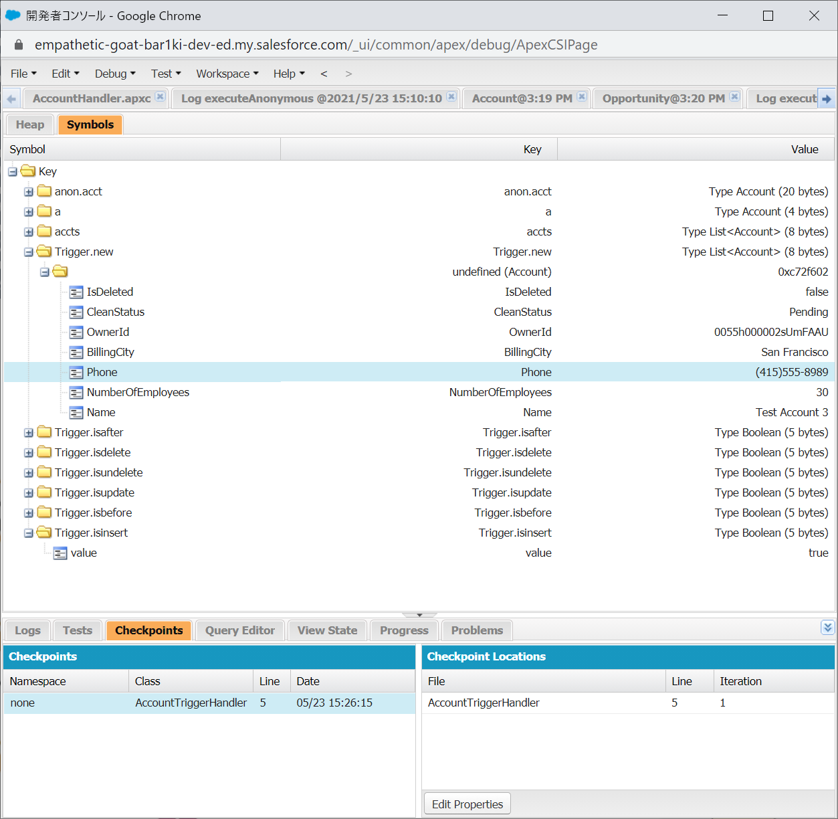Collapse the Trigger.new node
Image resolution: width=838 pixels, height=819 pixels.
(29, 252)
